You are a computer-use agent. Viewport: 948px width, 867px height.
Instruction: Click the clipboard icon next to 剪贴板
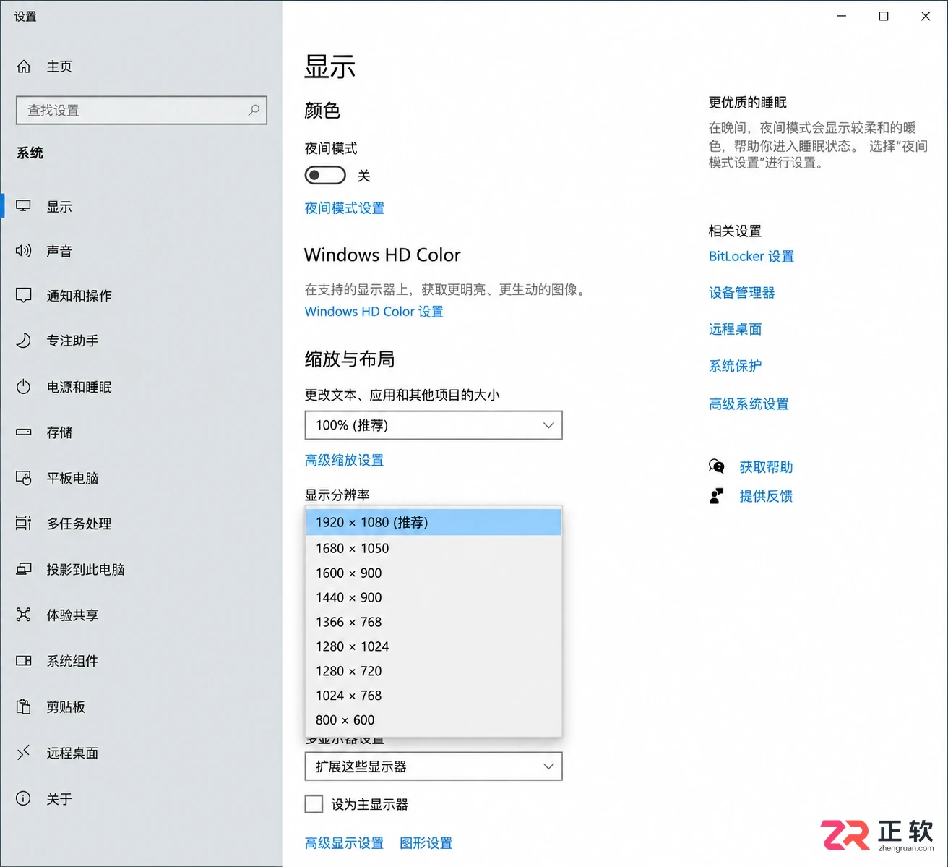24,706
